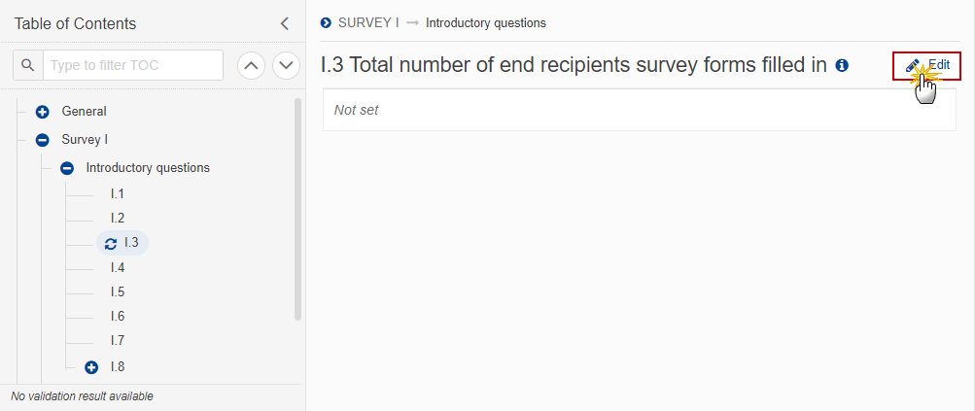Go to previous TOC item with up arrow
Viewport: 975px width, 411px height.
[x=251, y=65]
